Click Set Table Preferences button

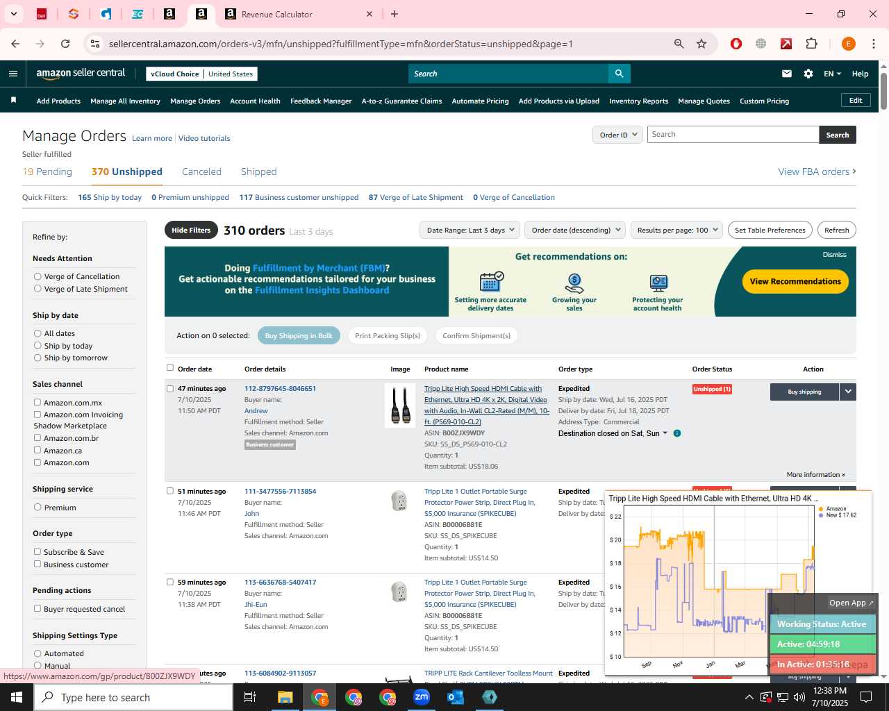pyautogui.click(x=770, y=230)
